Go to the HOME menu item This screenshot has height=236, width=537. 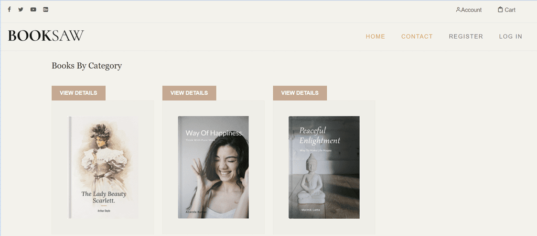click(375, 37)
